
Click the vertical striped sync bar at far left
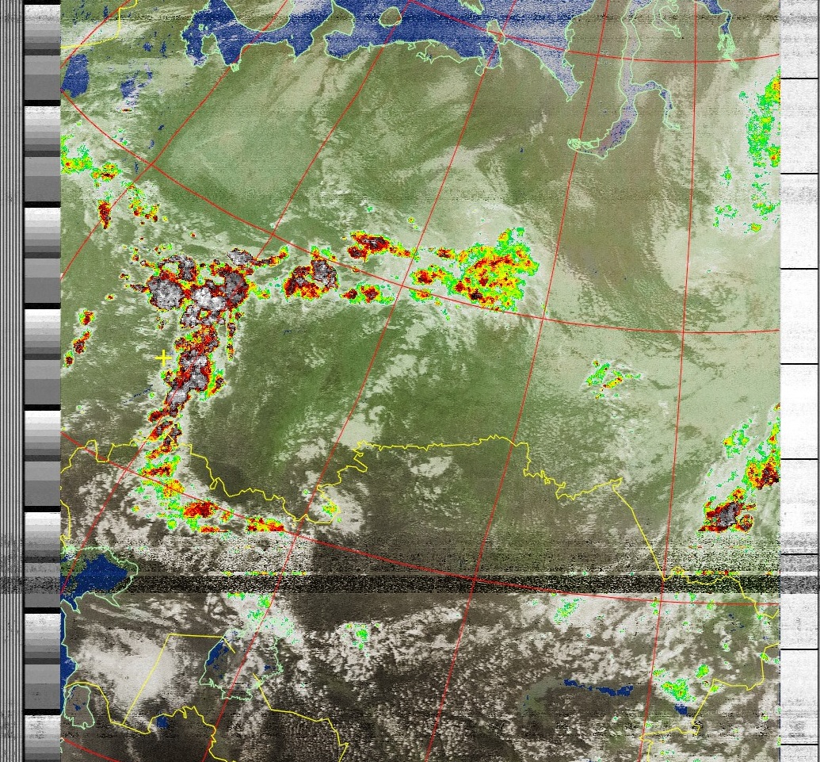pos(11,381)
